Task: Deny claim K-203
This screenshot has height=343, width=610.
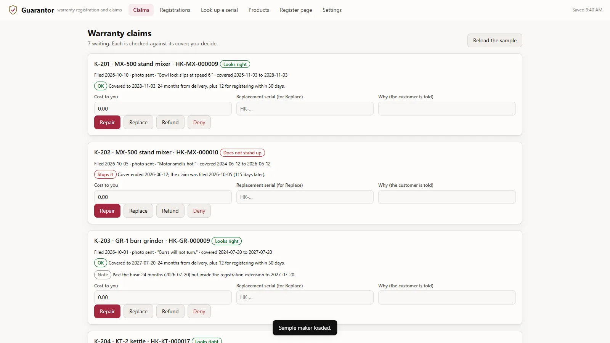Action: pyautogui.click(x=199, y=311)
